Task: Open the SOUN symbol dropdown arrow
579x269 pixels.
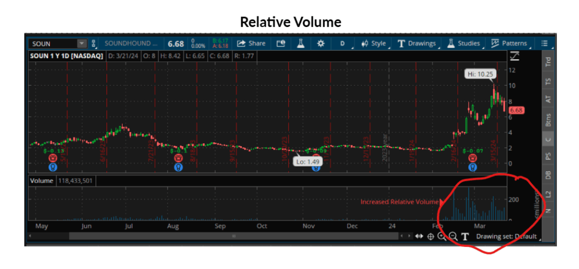Action: click(x=81, y=43)
